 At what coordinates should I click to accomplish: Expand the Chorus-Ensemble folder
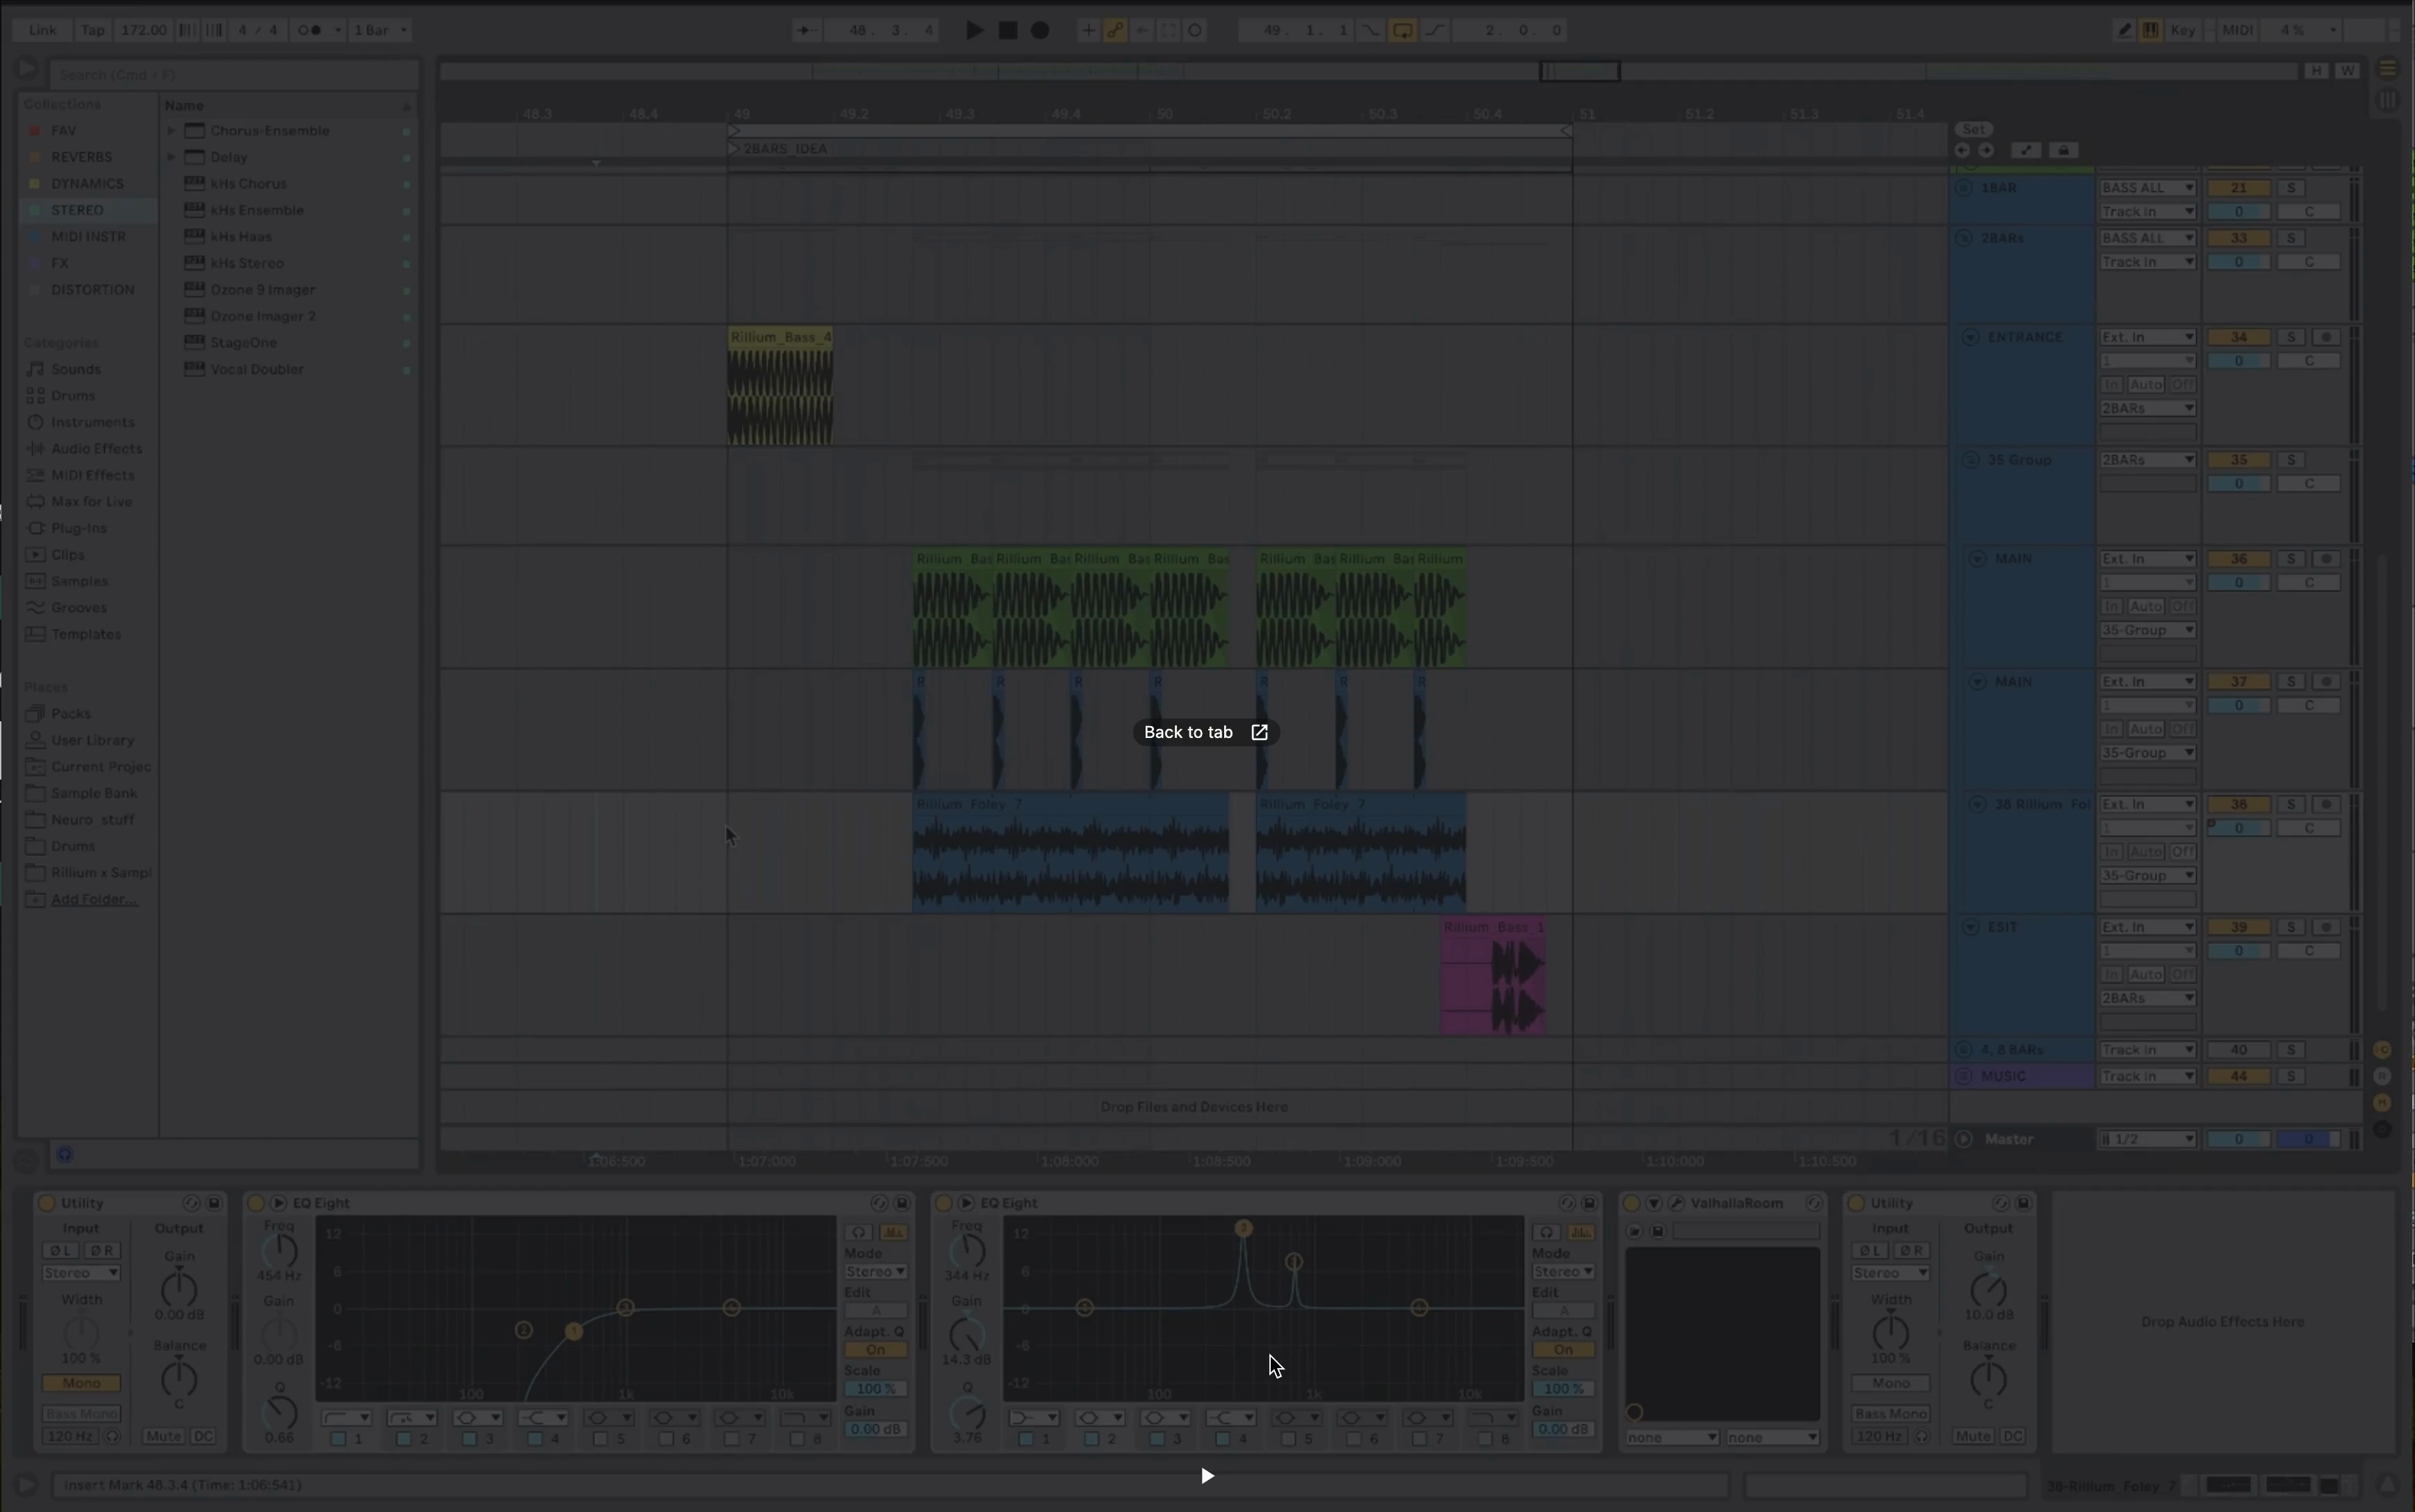tap(171, 131)
